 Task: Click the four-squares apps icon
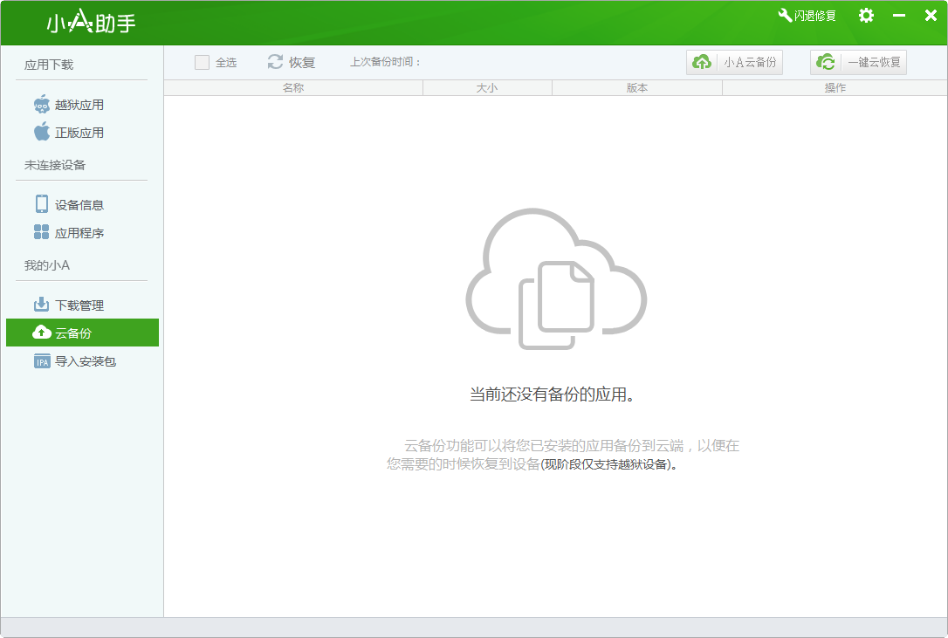tap(42, 231)
